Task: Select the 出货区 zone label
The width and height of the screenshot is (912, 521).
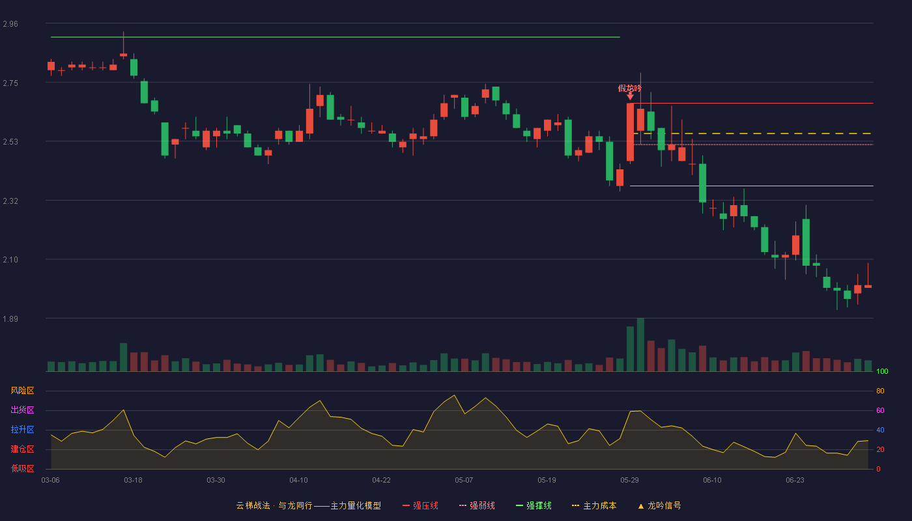Action: click(x=22, y=410)
